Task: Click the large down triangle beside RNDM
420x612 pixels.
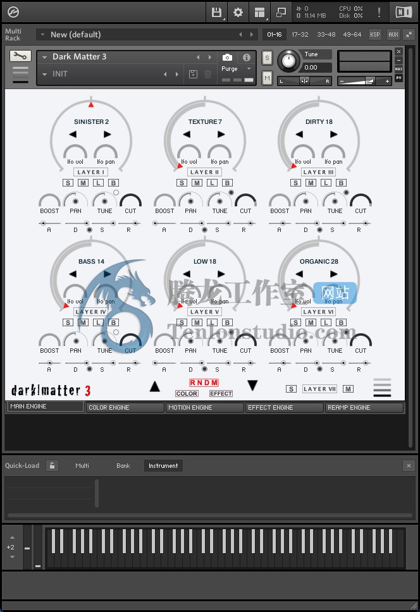Action: coord(252,385)
